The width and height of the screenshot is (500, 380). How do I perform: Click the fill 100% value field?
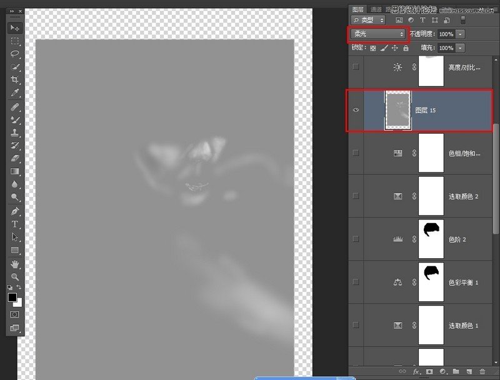(446, 48)
